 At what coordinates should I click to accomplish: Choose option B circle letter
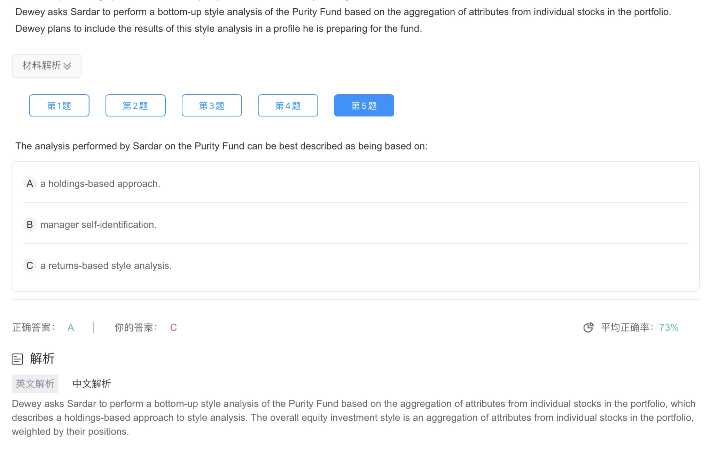coord(30,225)
